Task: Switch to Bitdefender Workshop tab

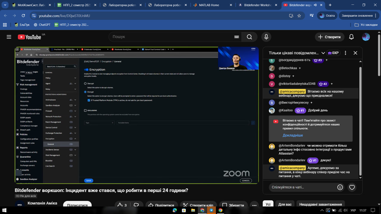Action: click(x=257, y=5)
